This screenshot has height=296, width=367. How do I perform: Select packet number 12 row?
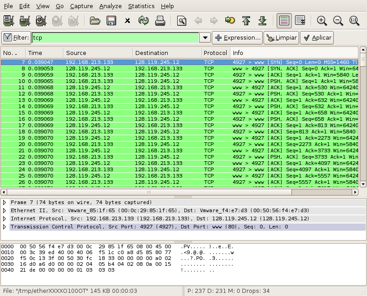tap(179, 94)
